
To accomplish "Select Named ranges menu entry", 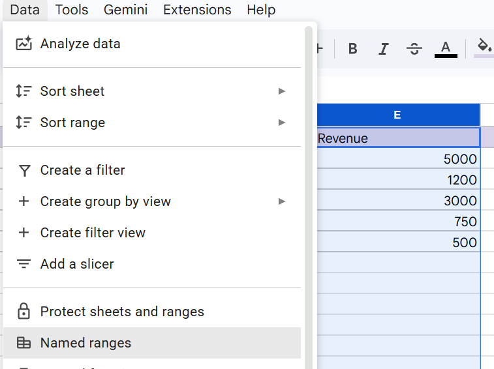I will 152,343.
